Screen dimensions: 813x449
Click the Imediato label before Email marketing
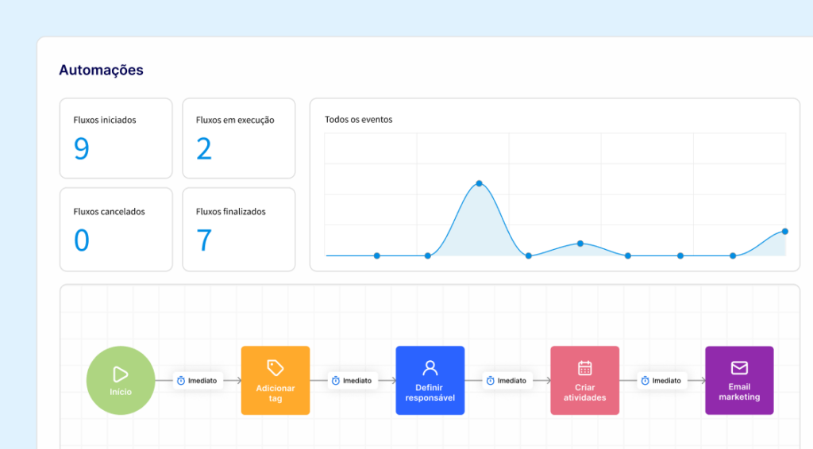[667, 381]
